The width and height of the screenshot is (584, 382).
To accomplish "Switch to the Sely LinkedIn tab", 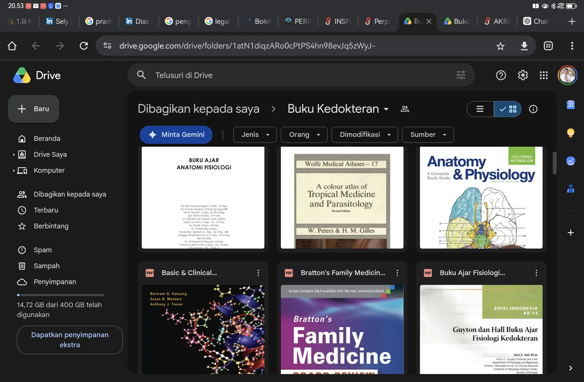I will (59, 21).
